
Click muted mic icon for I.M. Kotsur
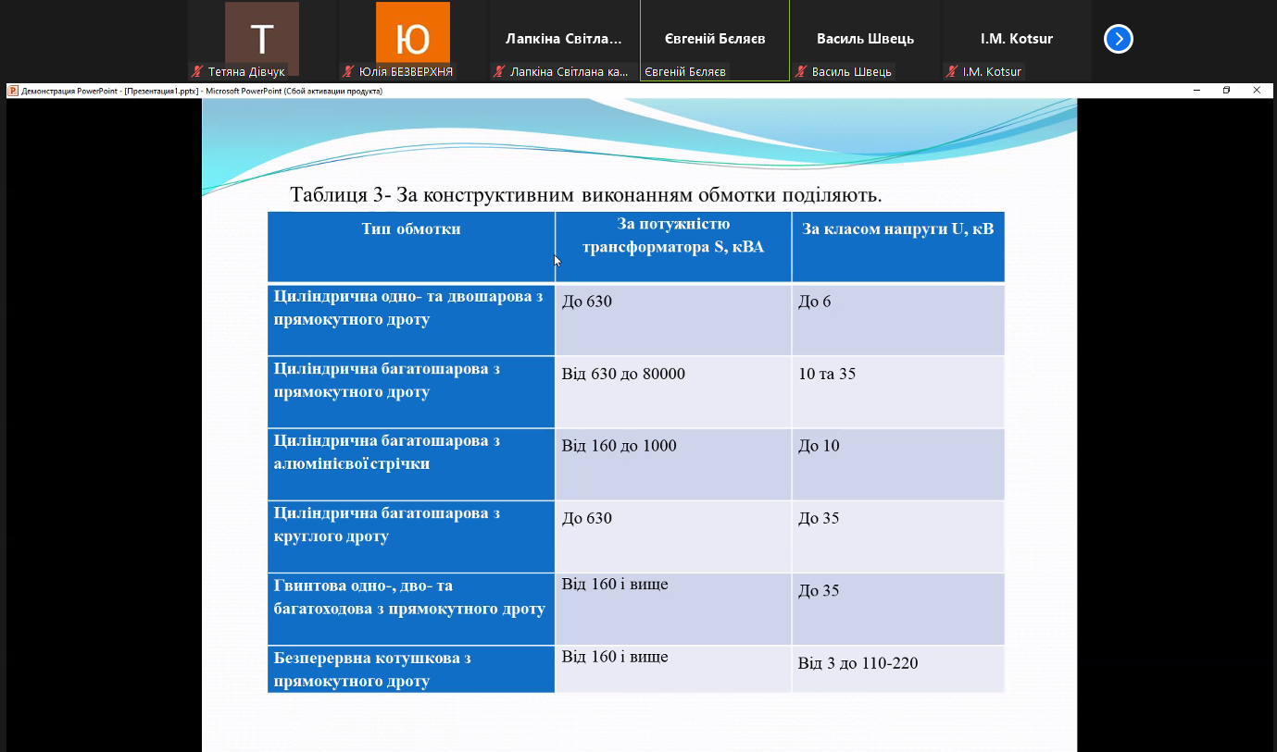coord(952,72)
